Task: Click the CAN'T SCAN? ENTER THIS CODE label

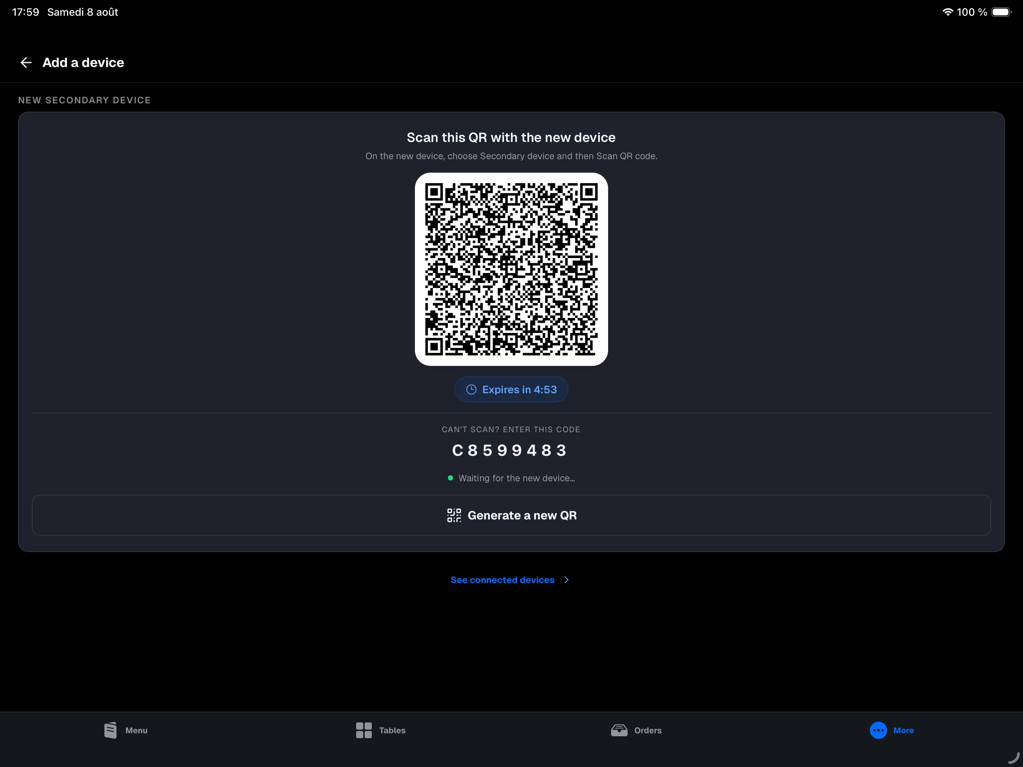Action: pos(511,429)
